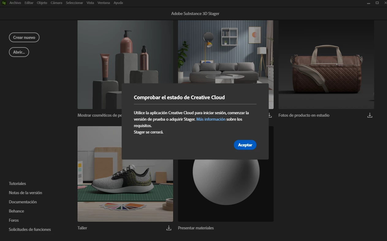Viewport: 387px width, 241px height.
Task: Open Solicitudes de funciones link
Action: [30, 229]
